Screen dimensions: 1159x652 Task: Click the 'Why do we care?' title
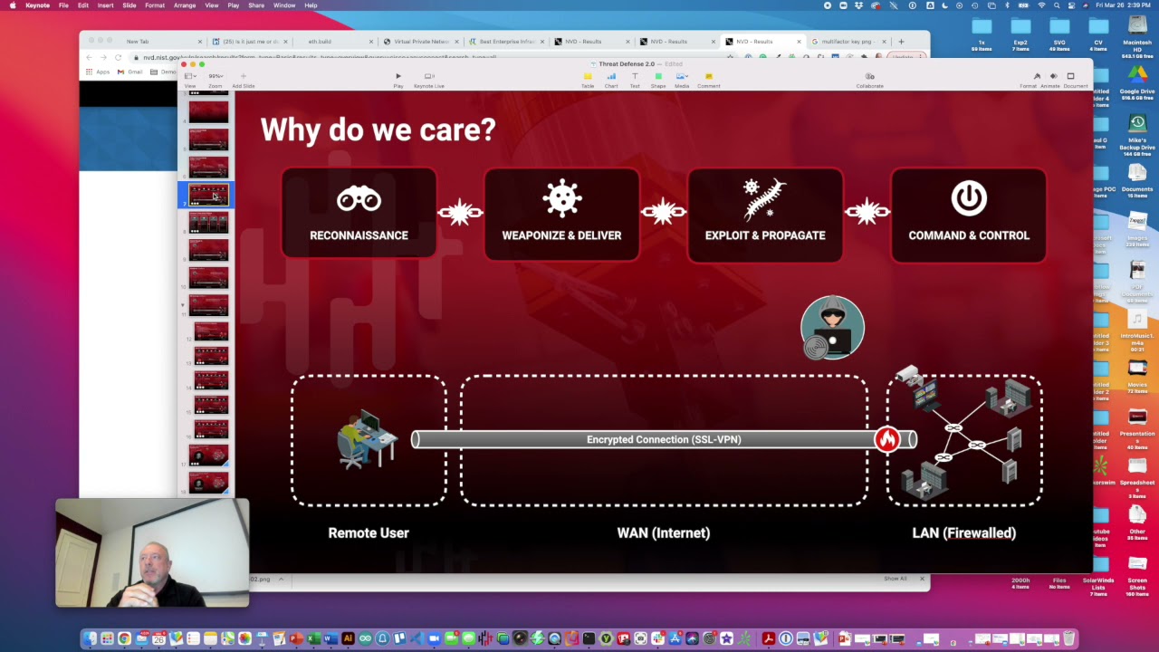pyautogui.click(x=378, y=129)
